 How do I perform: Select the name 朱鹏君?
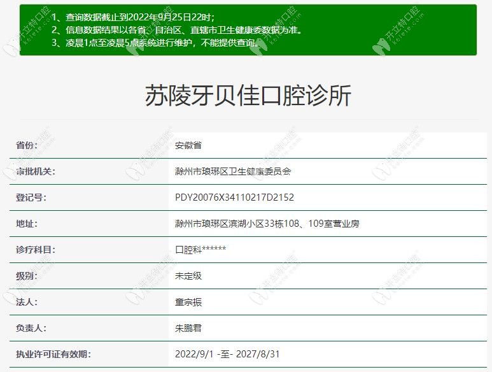coord(188,328)
